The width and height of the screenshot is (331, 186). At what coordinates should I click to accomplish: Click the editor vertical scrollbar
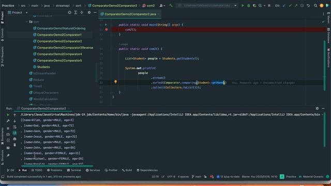[x=325, y=66]
